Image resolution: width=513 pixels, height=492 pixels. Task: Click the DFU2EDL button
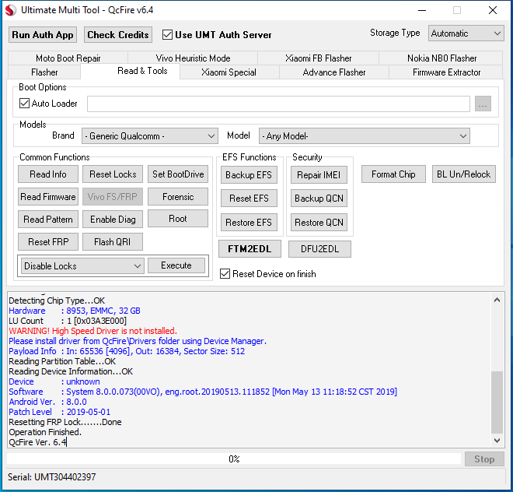(x=319, y=249)
